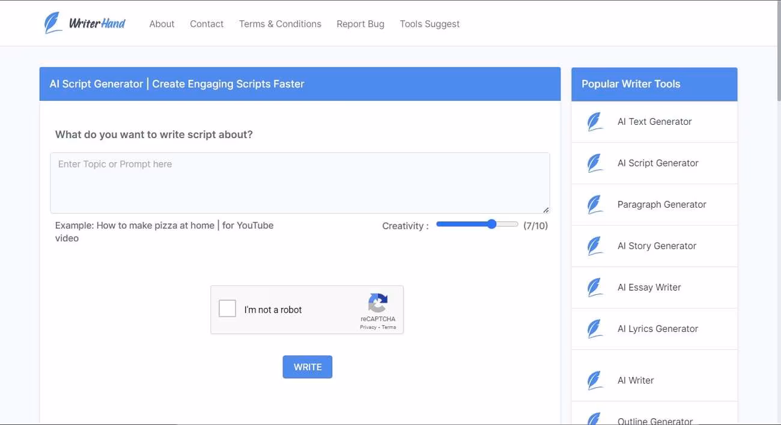This screenshot has width=781, height=425.
Task: Click the Creativity slider handle
Action: tap(492, 224)
